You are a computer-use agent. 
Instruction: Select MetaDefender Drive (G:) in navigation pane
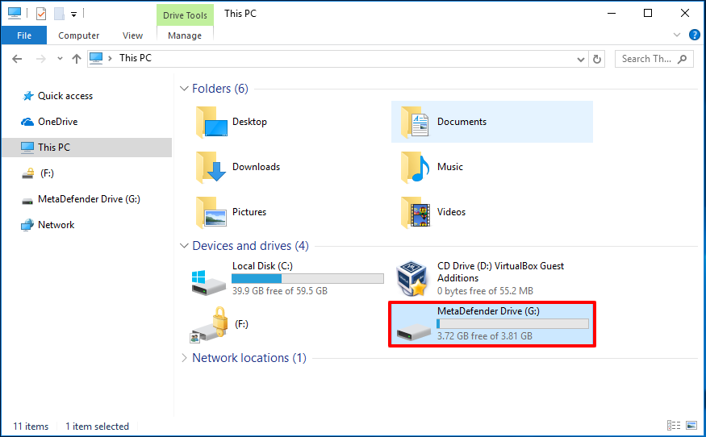click(81, 199)
